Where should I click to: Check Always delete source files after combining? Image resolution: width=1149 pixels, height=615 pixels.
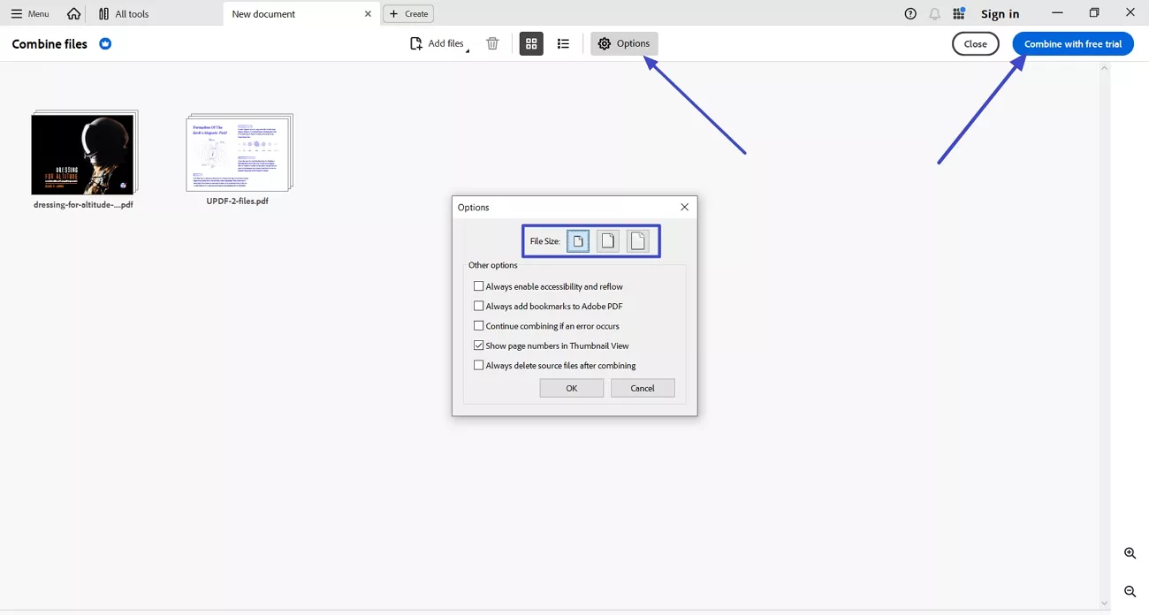pos(478,365)
